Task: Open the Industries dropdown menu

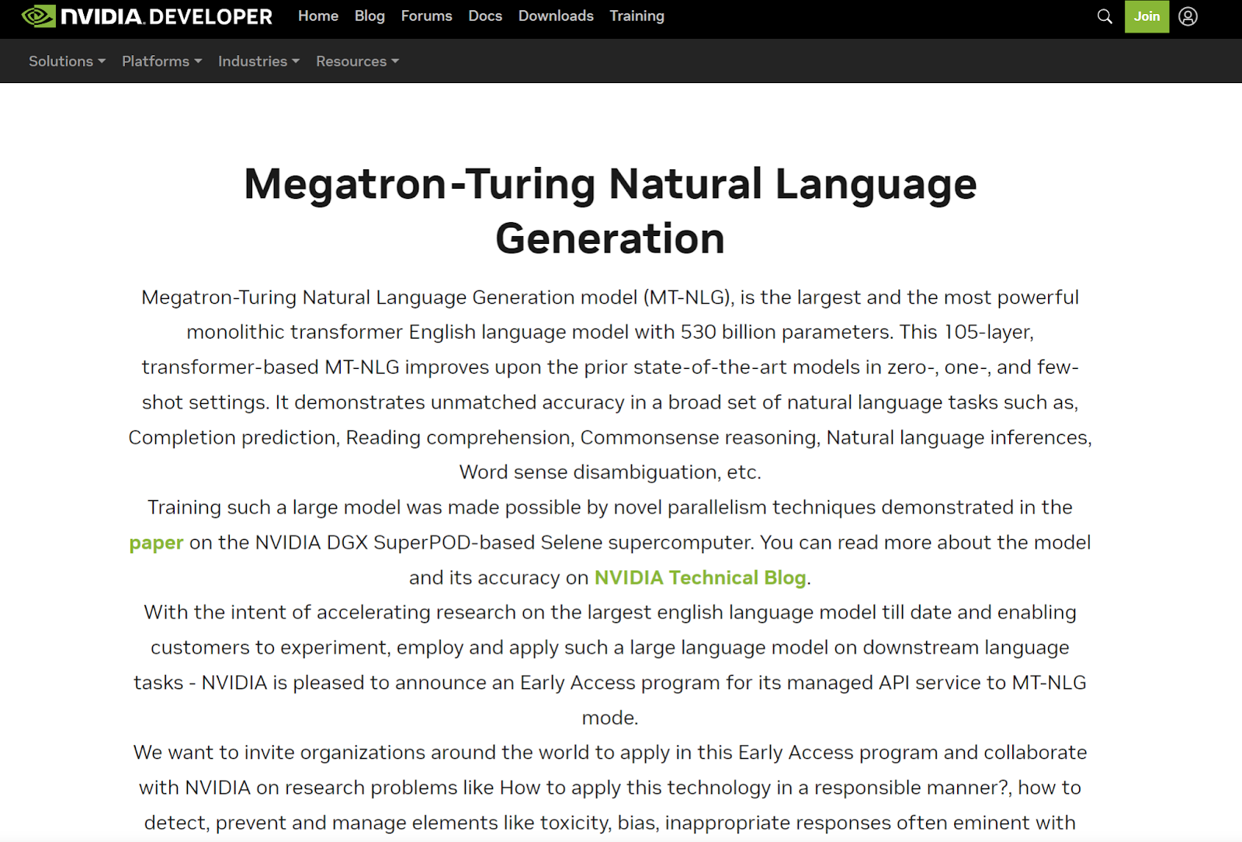Action: [258, 61]
